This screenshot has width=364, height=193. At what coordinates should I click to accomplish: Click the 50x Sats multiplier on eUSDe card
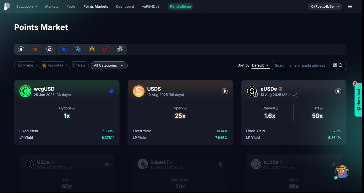pyautogui.click(x=317, y=116)
